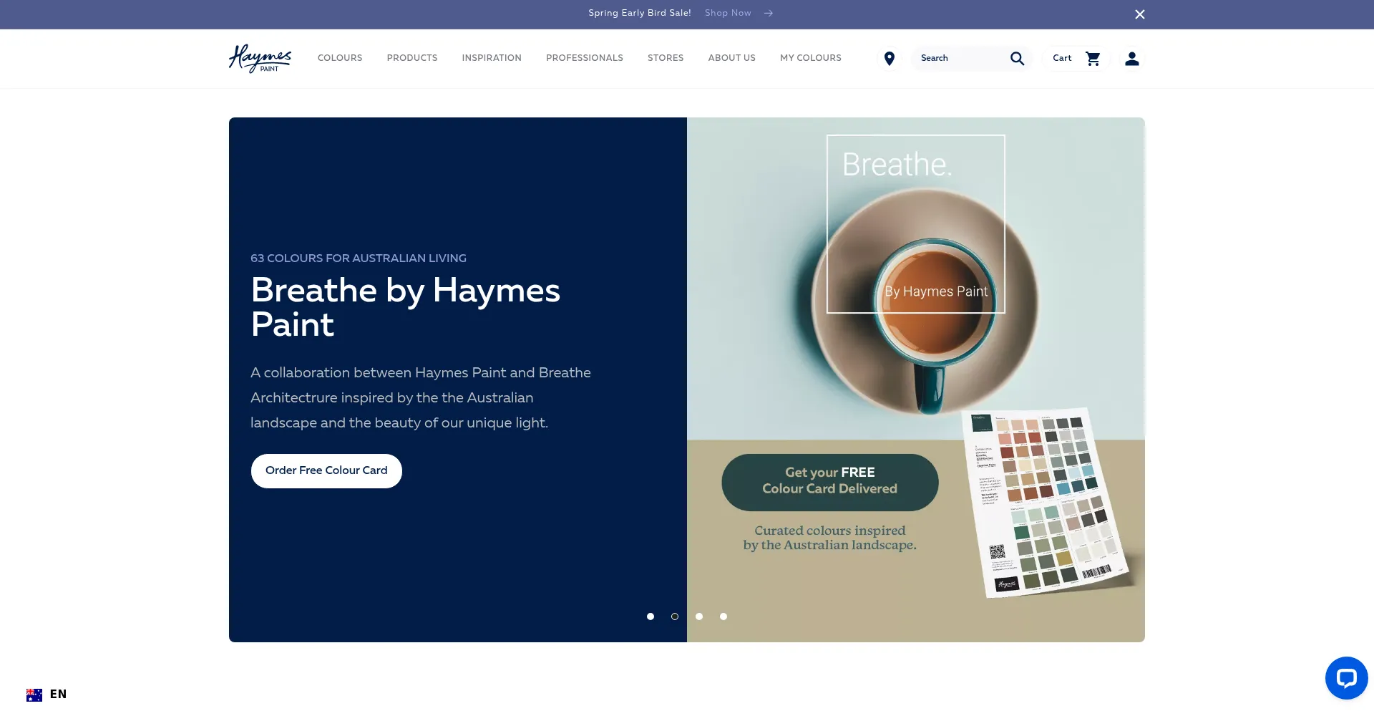The image size is (1374, 711).
Task: Click the Get your FREE Colour Card Delivered badge
Action: click(x=830, y=482)
